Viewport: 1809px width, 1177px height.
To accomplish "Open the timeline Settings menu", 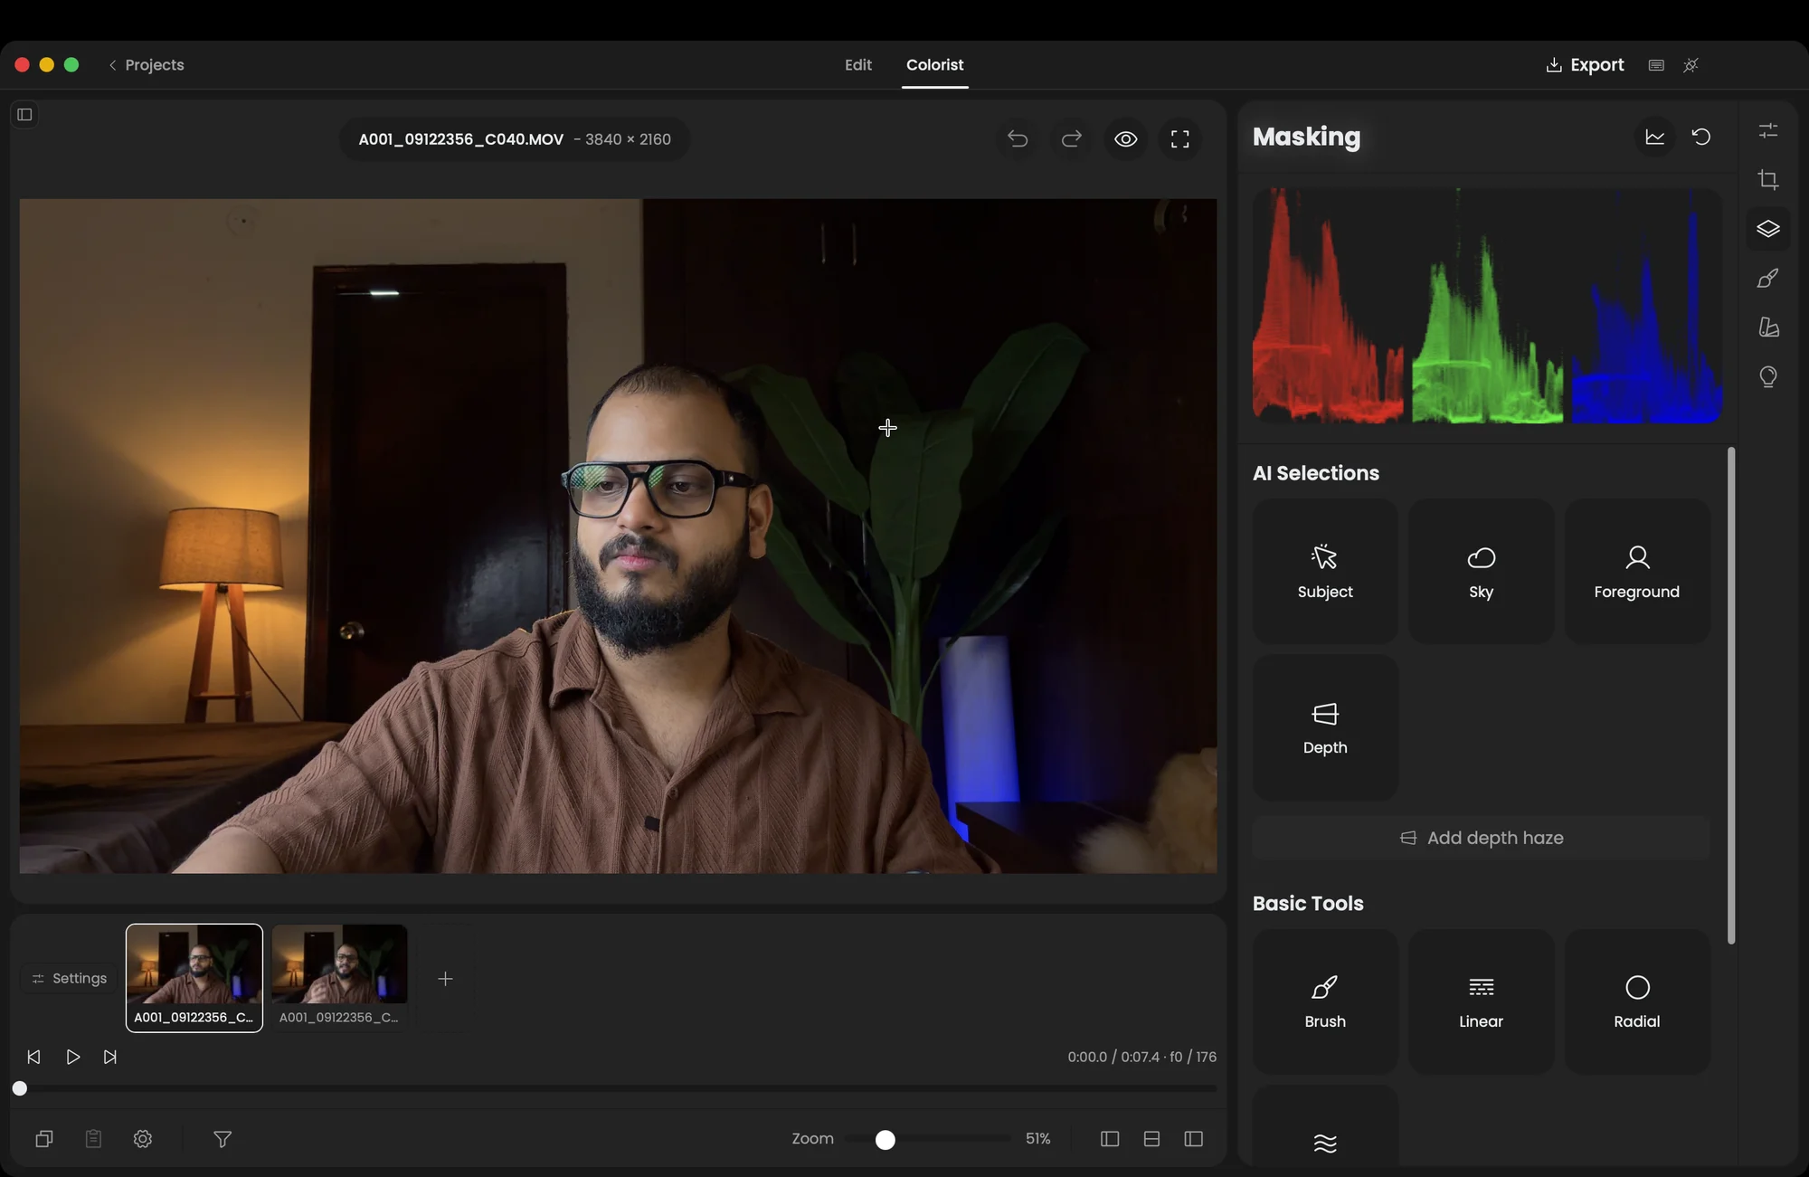I will coord(70,979).
